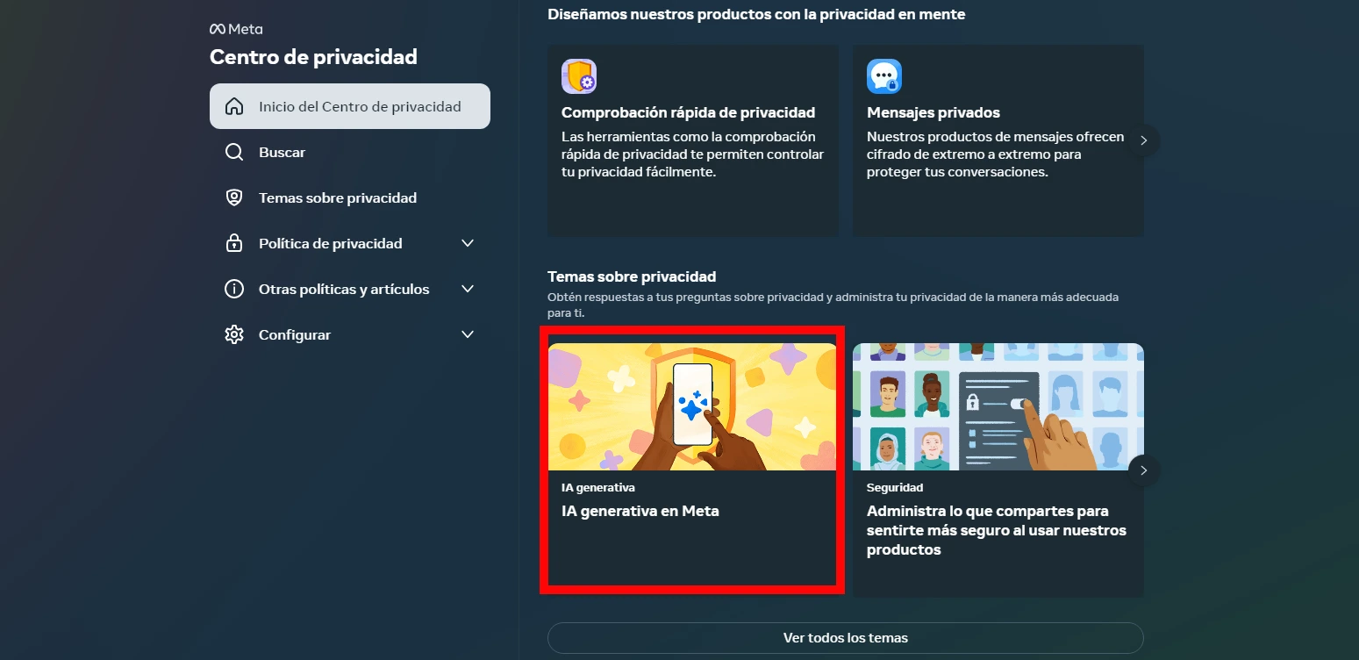Click the gear icon for Configurar
This screenshot has height=660, width=1359.
click(x=234, y=334)
